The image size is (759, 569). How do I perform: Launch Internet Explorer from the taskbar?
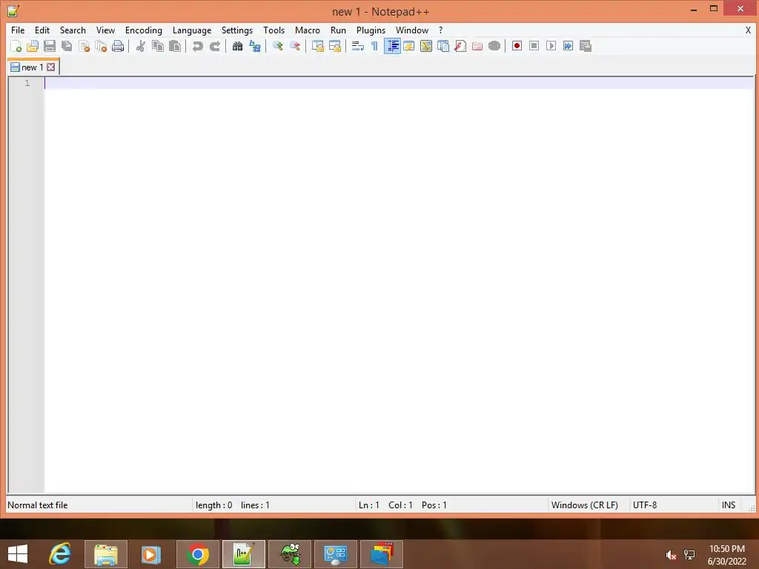coord(60,554)
